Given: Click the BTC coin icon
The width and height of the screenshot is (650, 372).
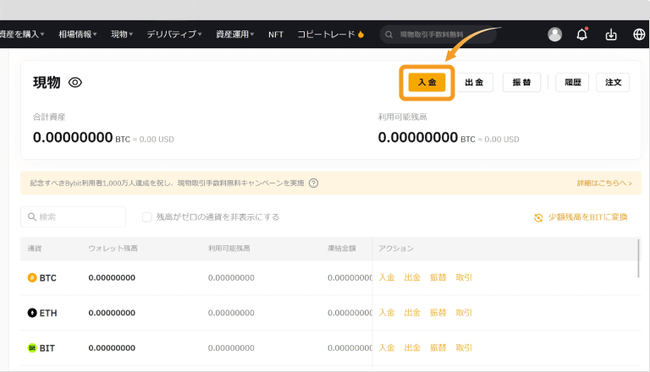Looking at the screenshot, I should (x=32, y=277).
